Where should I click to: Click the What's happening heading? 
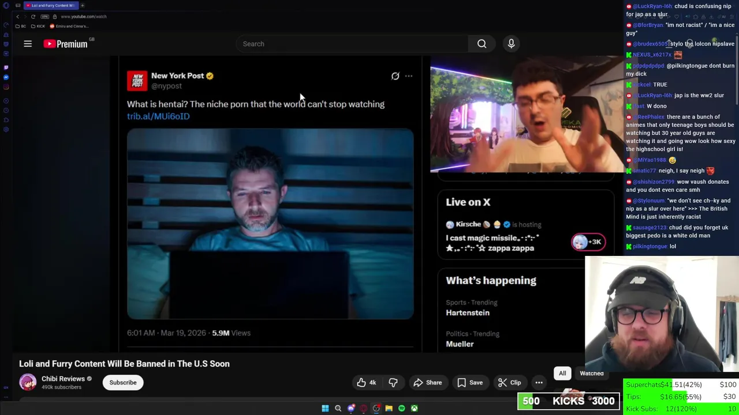click(491, 281)
